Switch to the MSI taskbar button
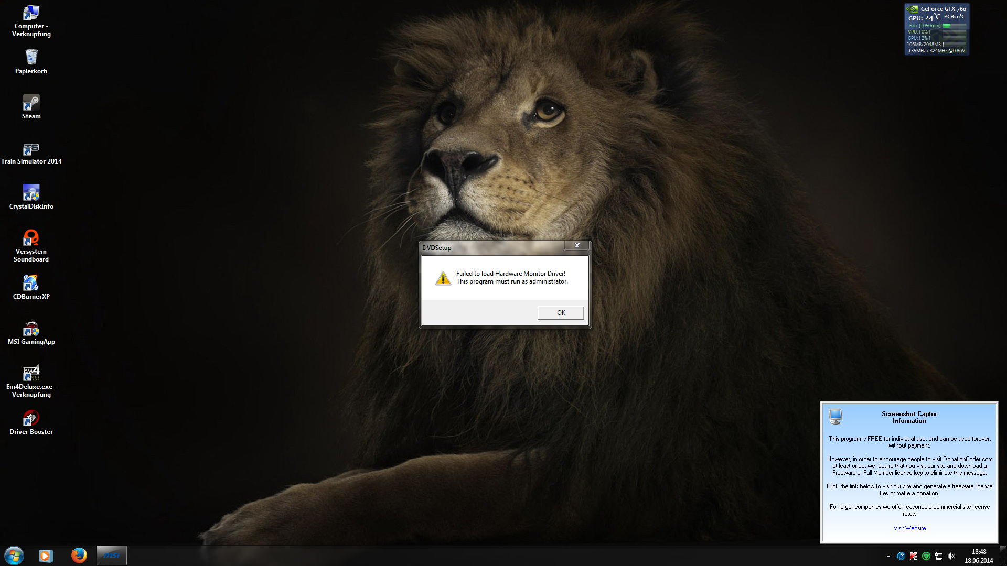The image size is (1007, 566). (x=111, y=556)
